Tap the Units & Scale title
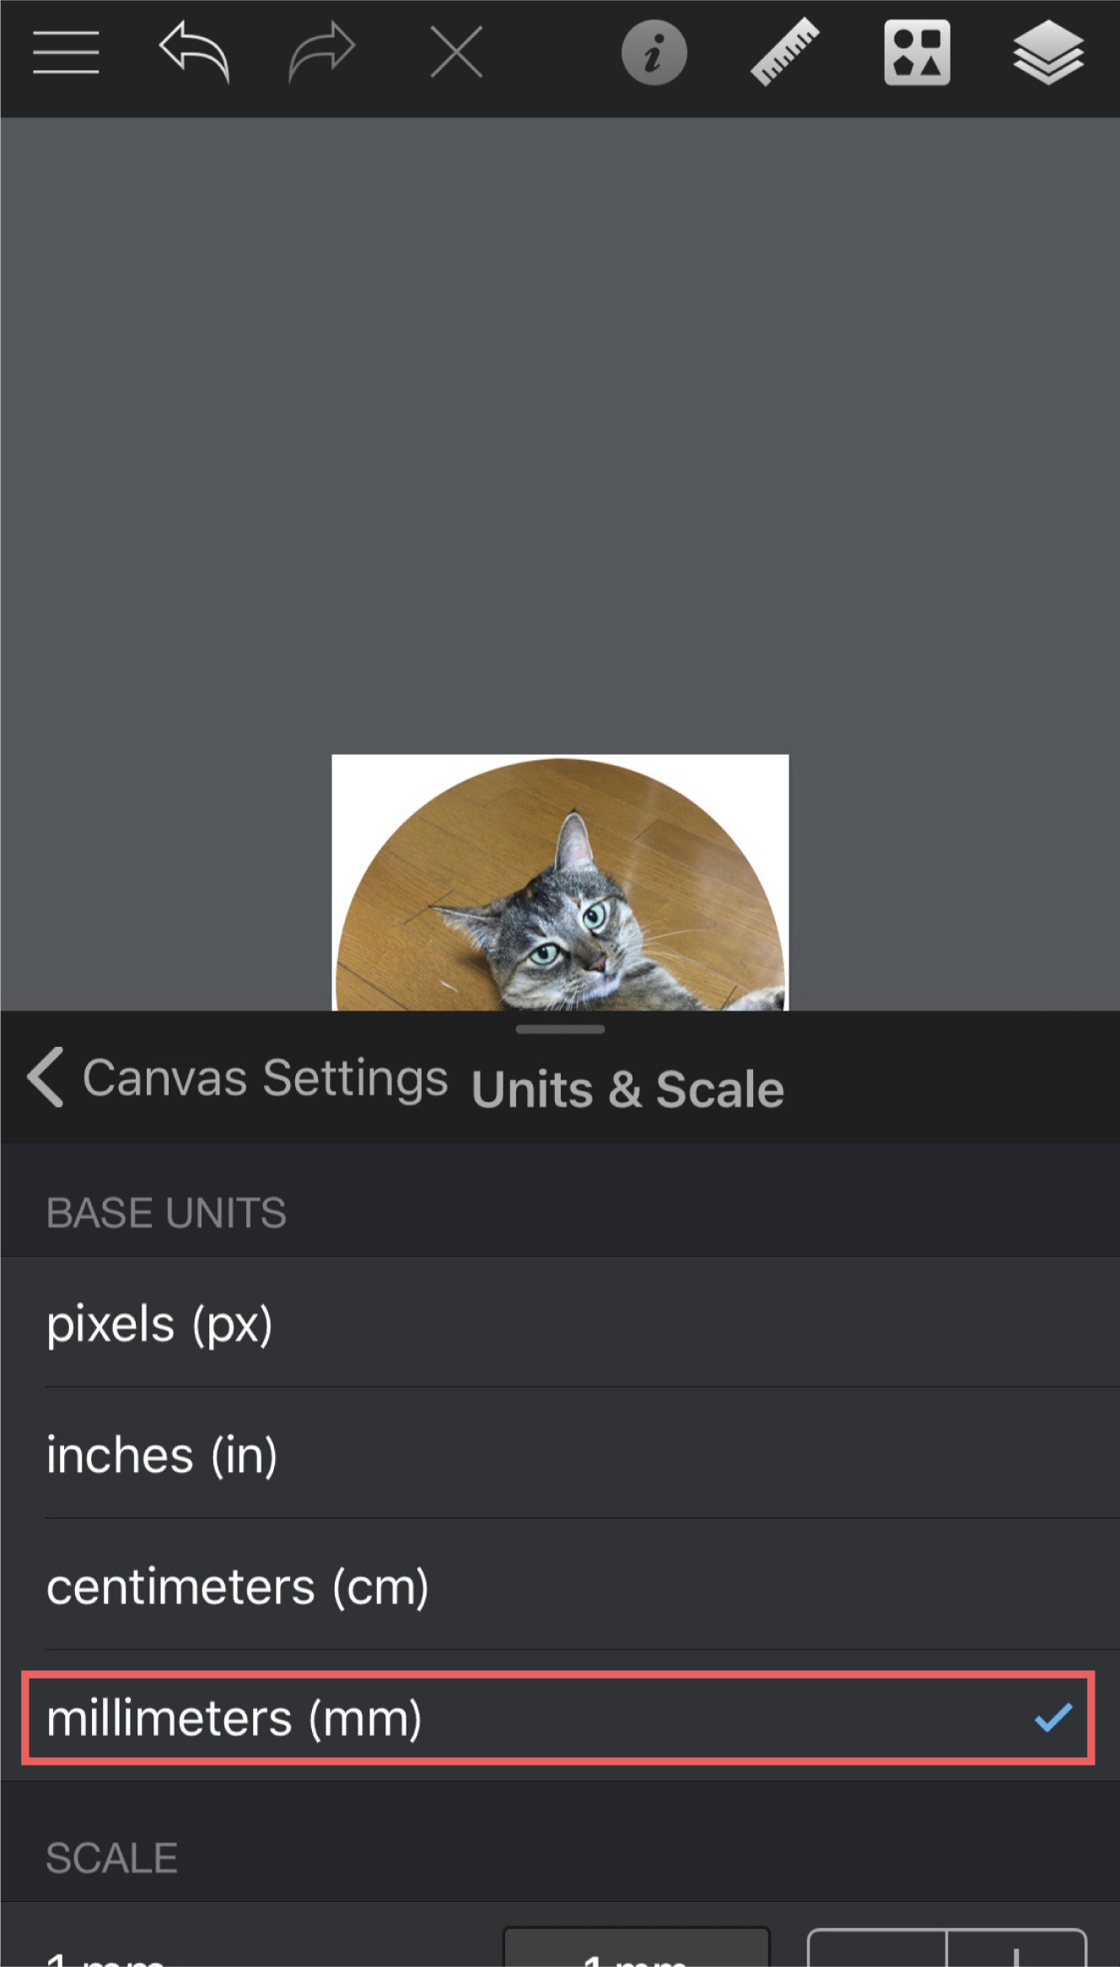The height and width of the screenshot is (1967, 1120). click(627, 1088)
